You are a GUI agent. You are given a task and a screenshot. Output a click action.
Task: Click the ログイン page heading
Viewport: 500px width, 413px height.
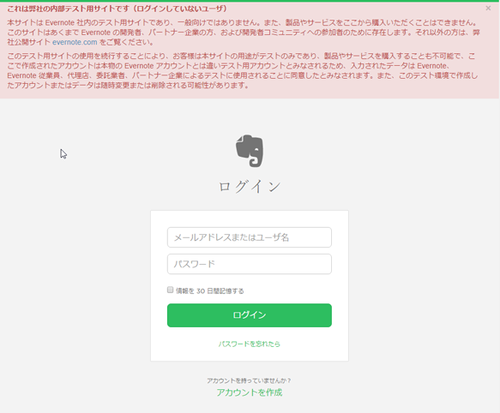(x=250, y=187)
